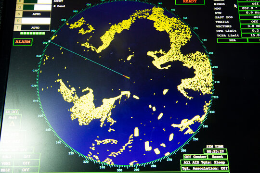Click the VECTORS label
Viewport: 260px width, 173px height.
[223, 26]
